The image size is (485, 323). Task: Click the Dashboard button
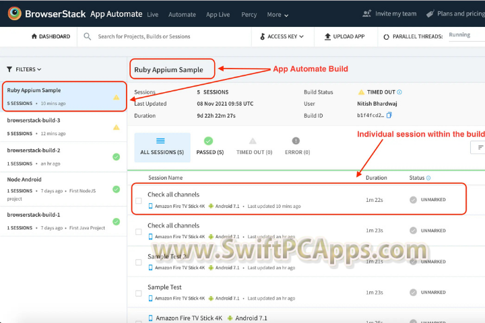tap(51, 36)
